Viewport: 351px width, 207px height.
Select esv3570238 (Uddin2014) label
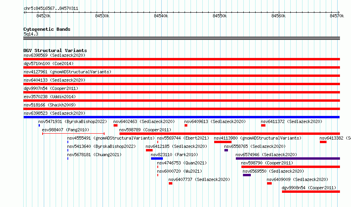[x=50, y=97]
